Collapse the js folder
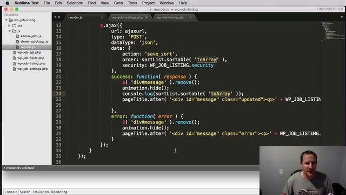Screen dimensions: 346x195 10,31
